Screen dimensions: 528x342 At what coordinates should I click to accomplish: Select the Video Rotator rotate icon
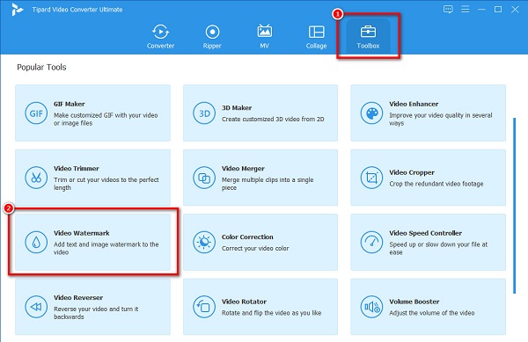click(x=204, y=307)
